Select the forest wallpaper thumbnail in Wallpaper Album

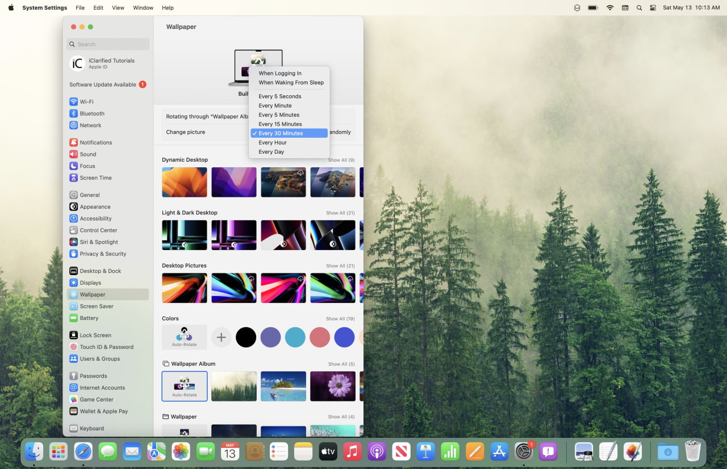point(233,386)
